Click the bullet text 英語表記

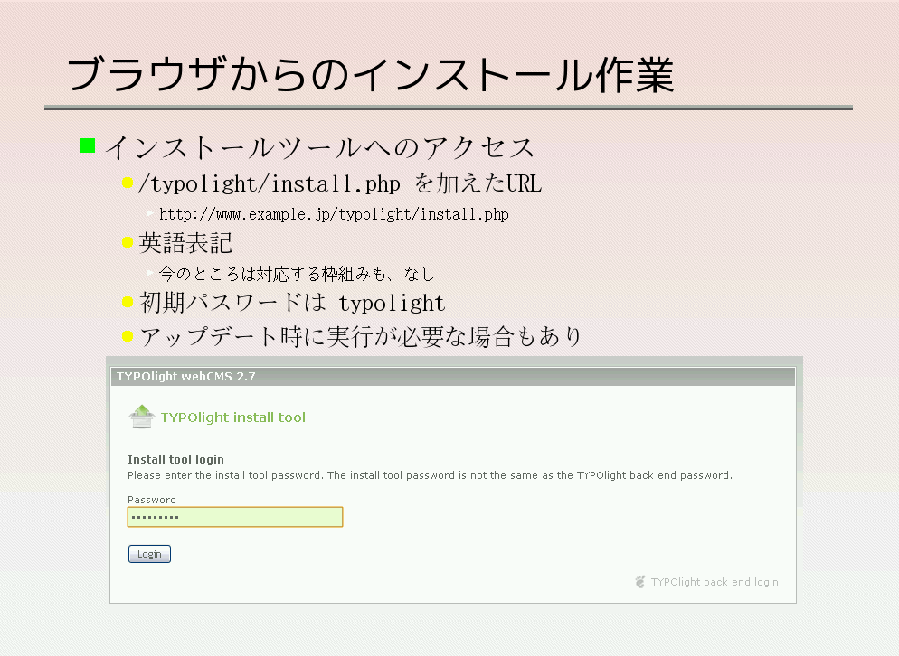[185, 243]
